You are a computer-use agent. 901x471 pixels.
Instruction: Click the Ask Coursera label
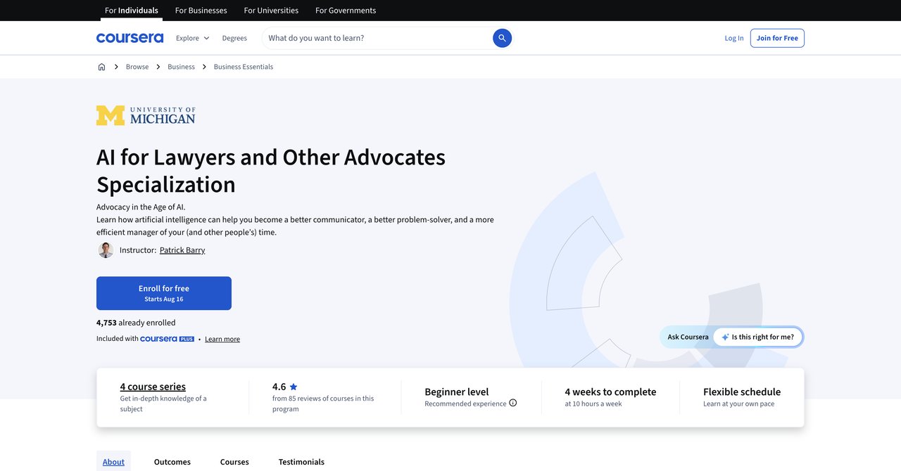click(688, 337)
